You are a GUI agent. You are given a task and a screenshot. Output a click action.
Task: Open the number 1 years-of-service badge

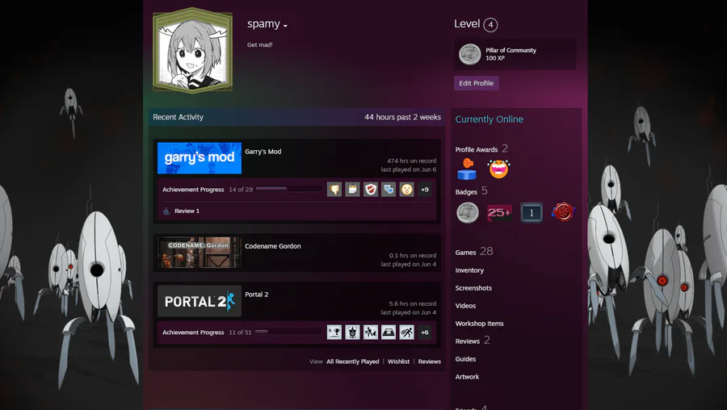[x=532, y=212]
